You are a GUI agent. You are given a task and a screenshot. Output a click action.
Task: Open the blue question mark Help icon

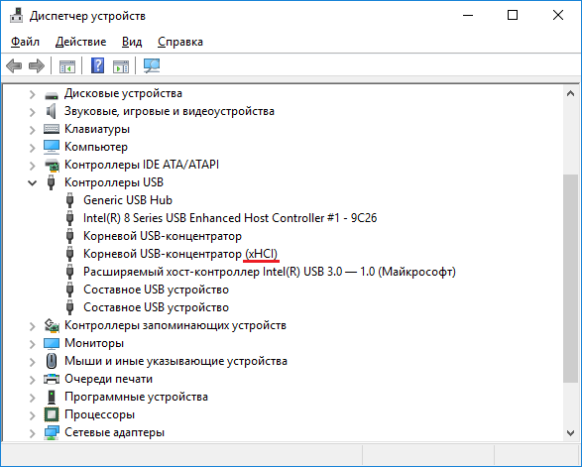97,65
